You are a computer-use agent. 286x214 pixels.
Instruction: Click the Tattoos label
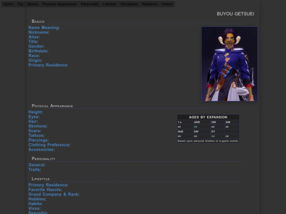point(36,136)
